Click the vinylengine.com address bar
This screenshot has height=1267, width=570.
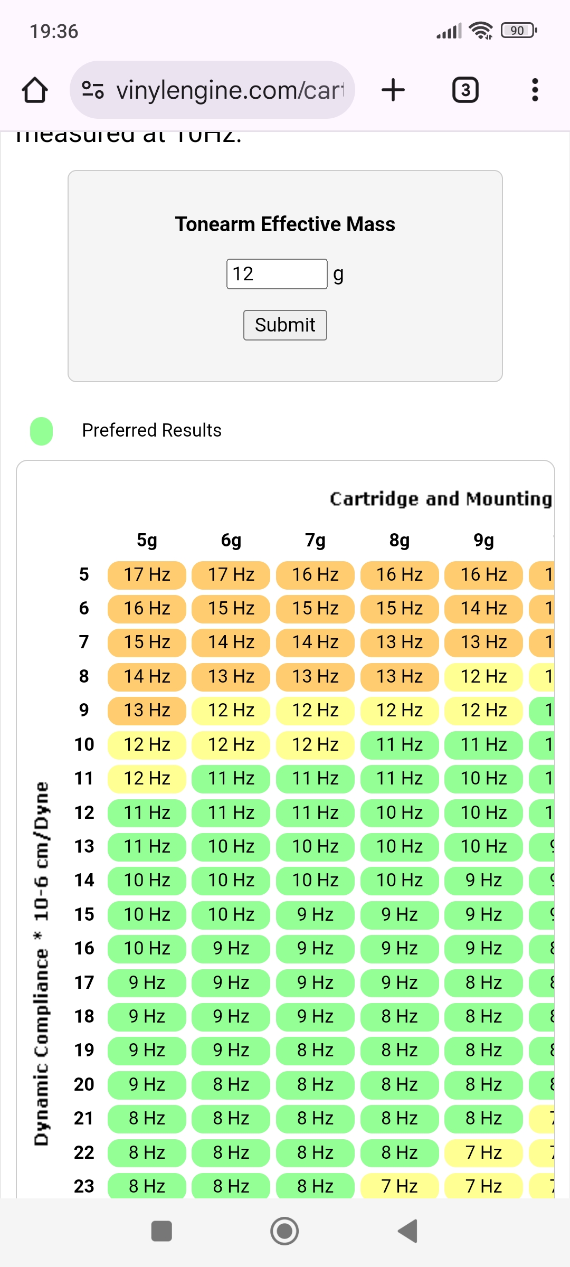click(x=212, y=90)
